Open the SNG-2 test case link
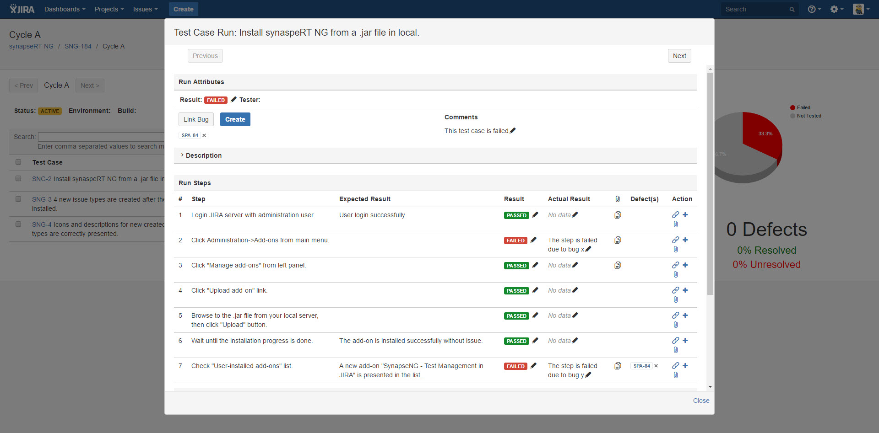The image size is (879, 433). pyautogui.click(x=42, y=179)
